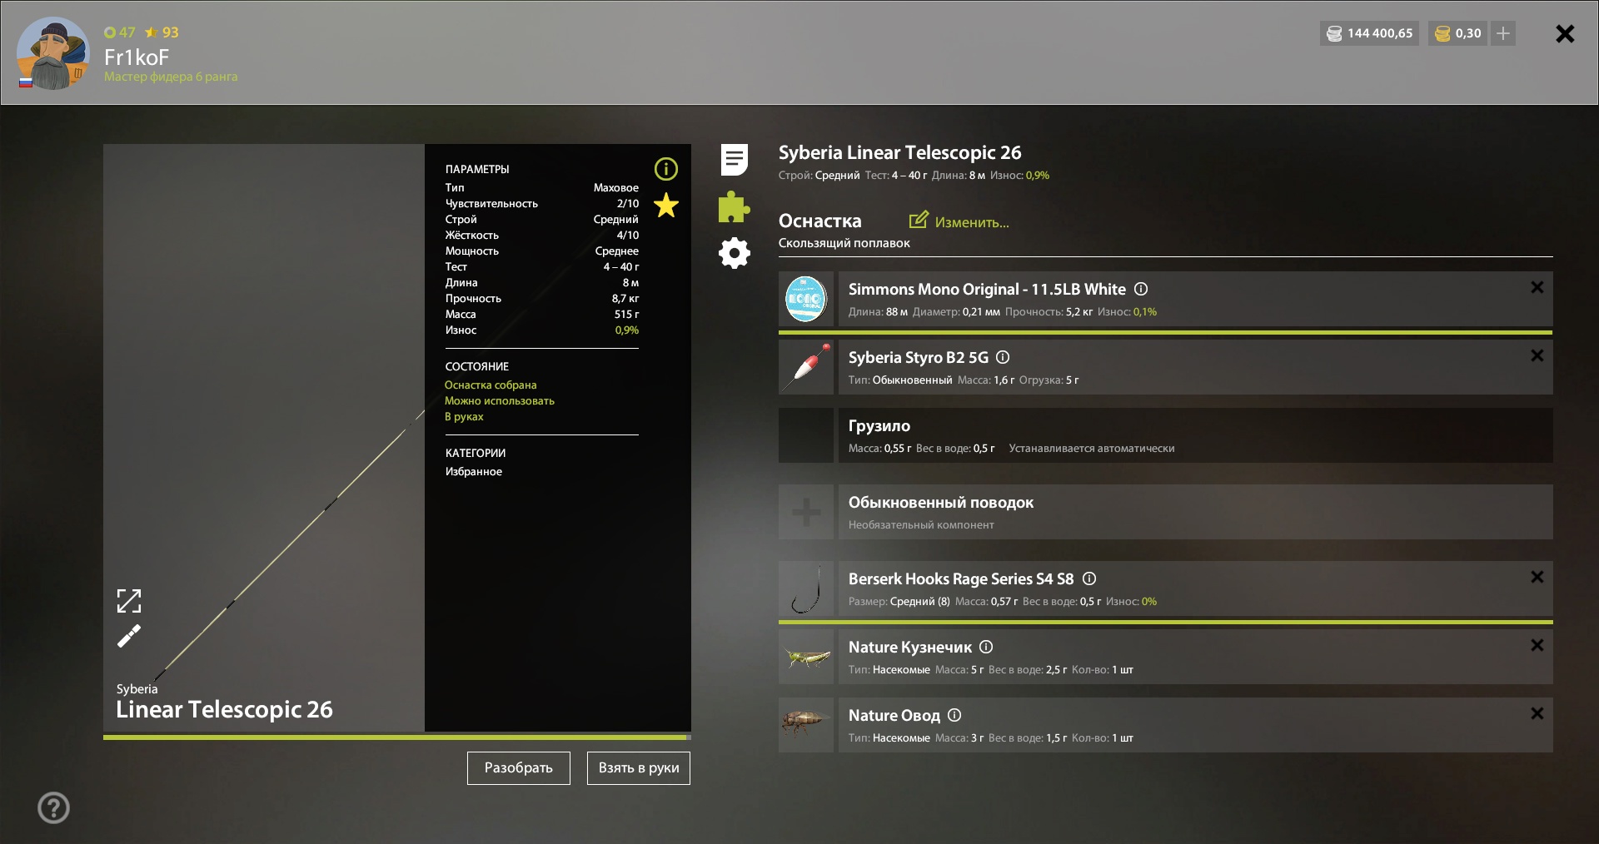1599x844 pixels.
Task: Switch to the green puzzle rig tab
Action: [734, 207]
